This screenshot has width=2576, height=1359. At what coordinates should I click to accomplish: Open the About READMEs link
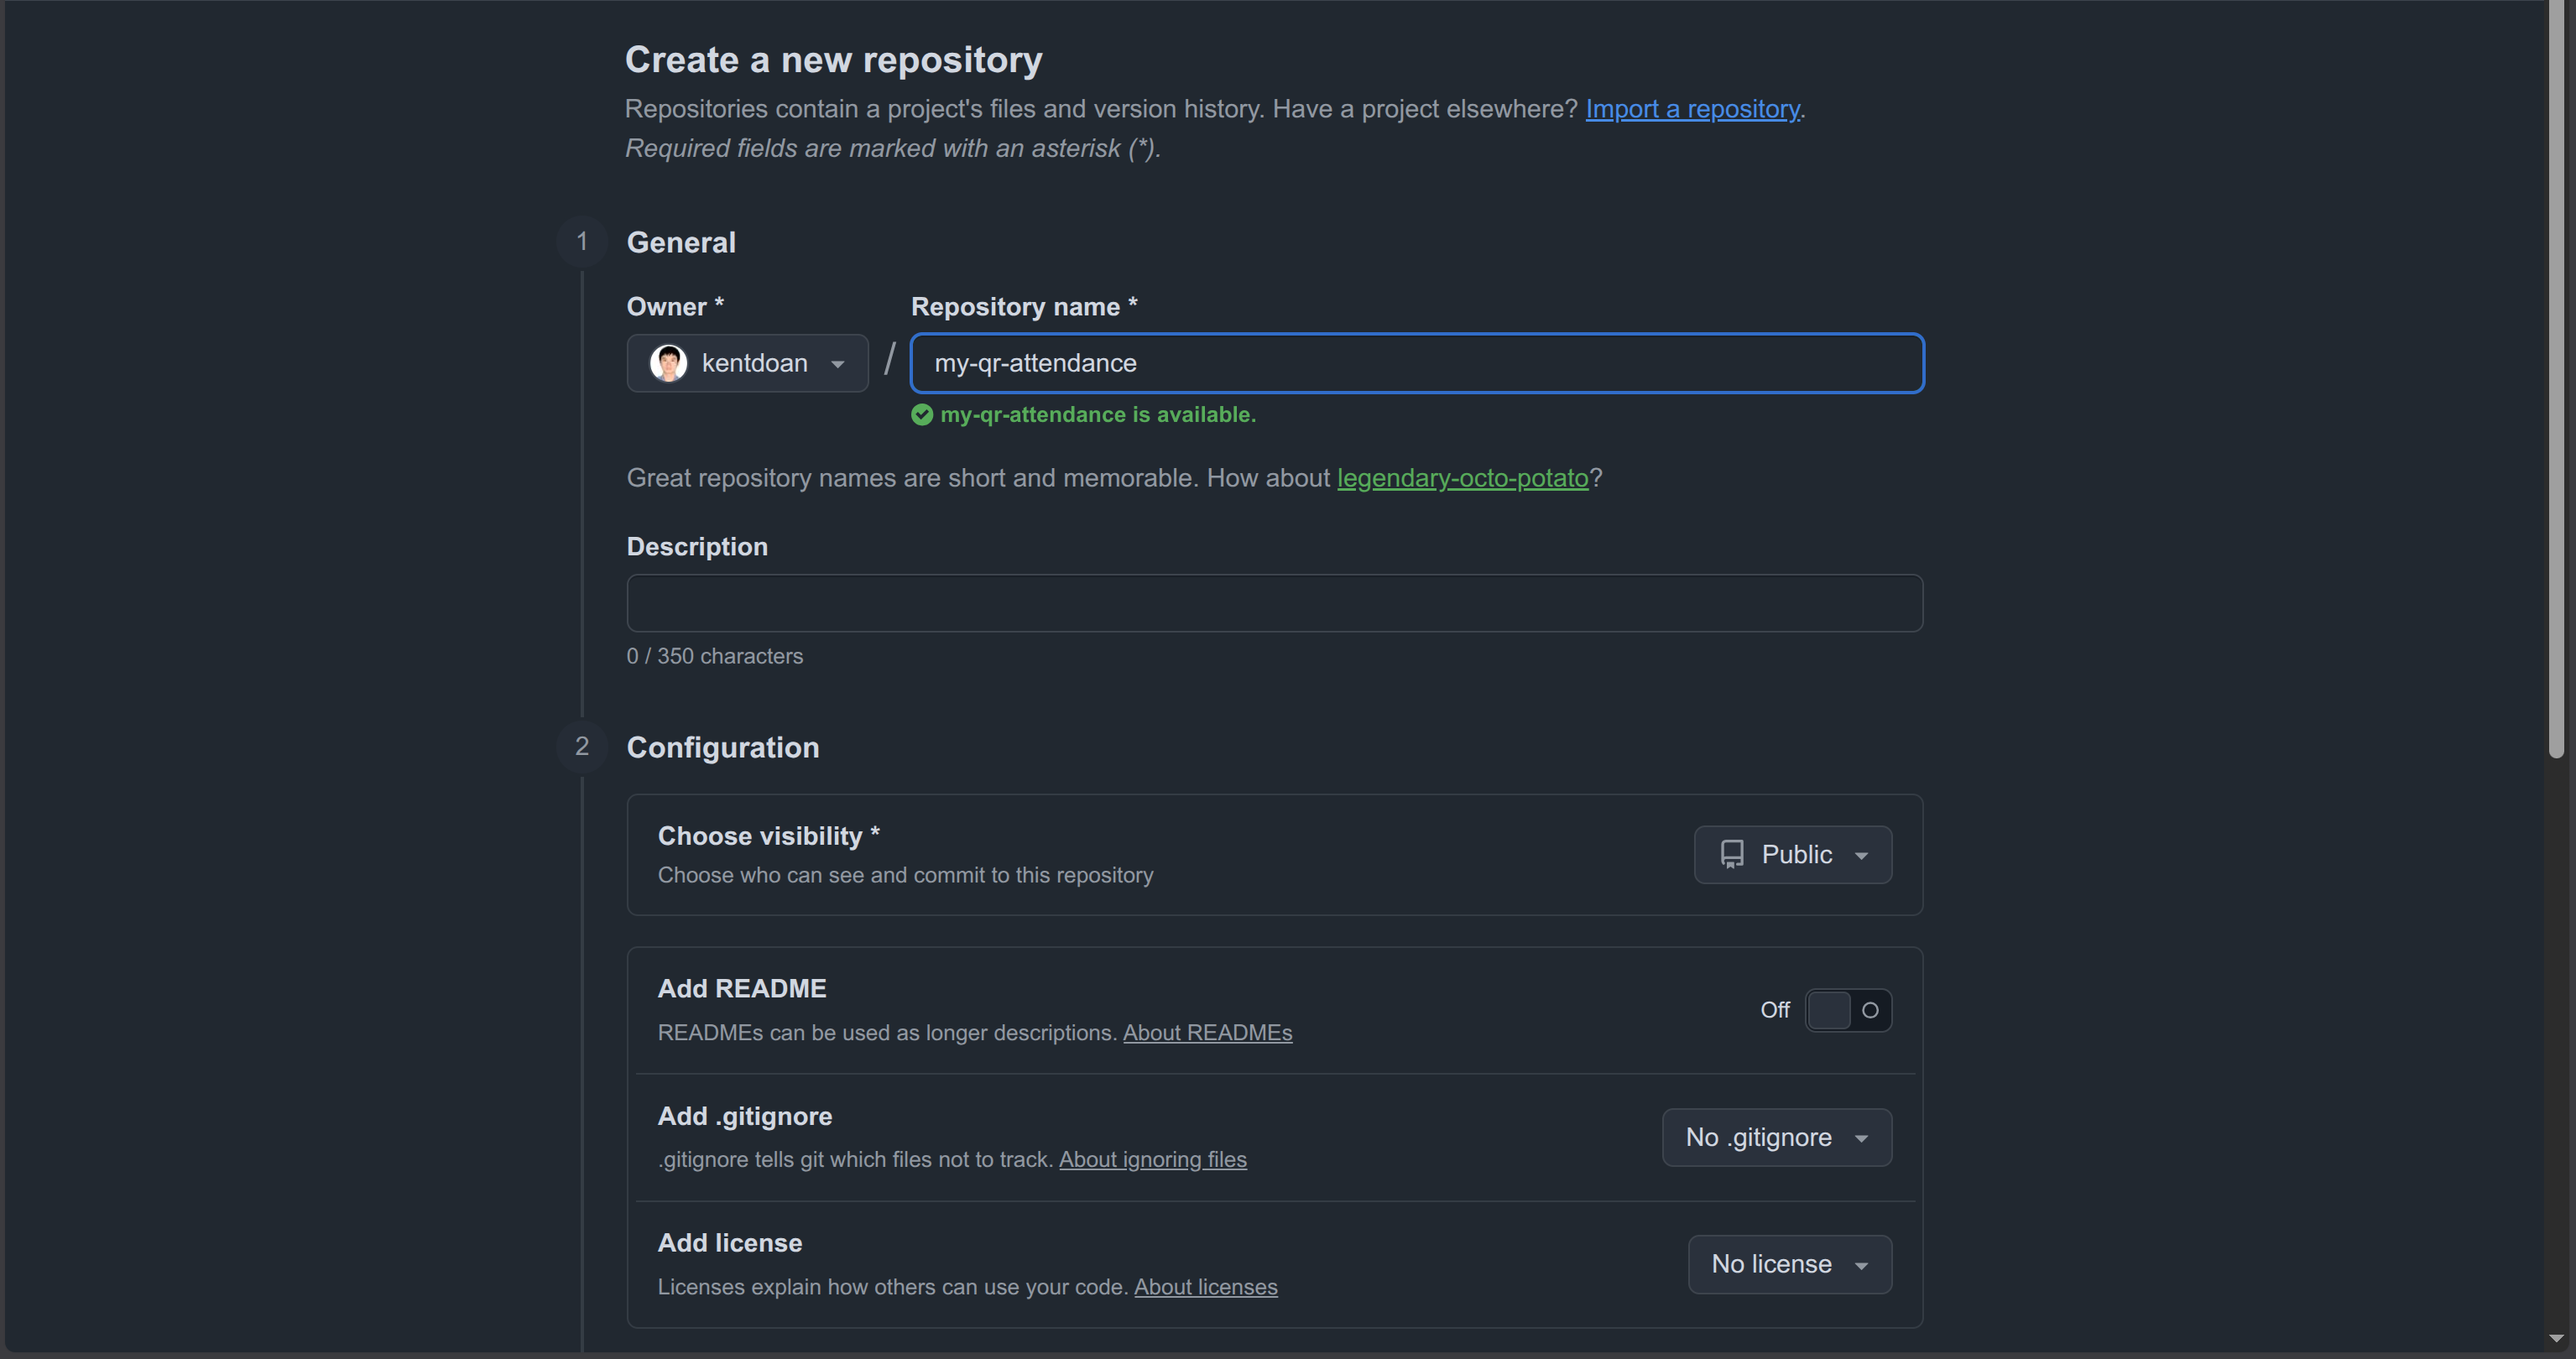tap(1207, 1032)
